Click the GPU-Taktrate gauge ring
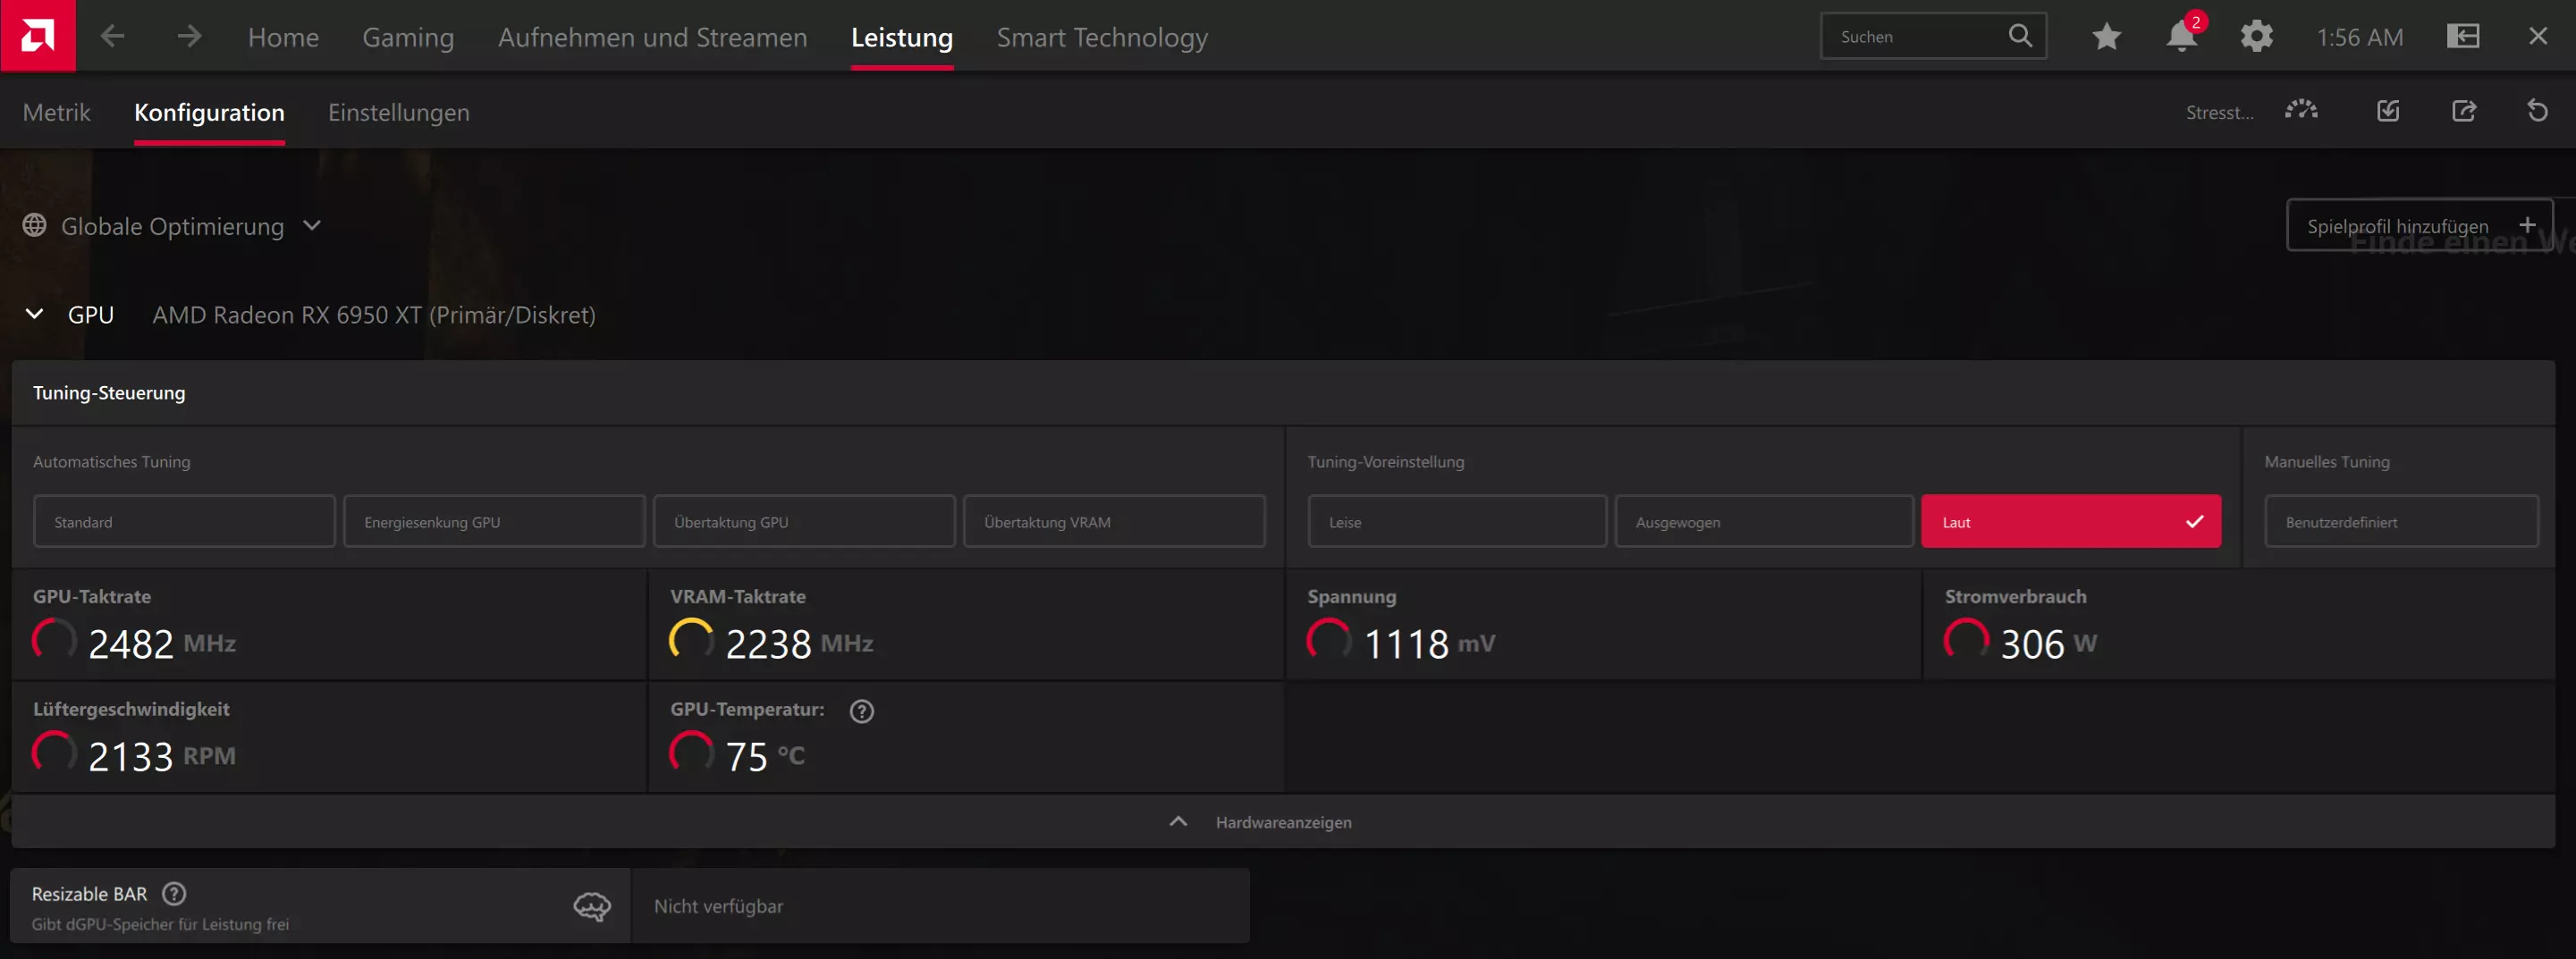The width and height of the screenshot is (2576, 959). tap(54, 640)
